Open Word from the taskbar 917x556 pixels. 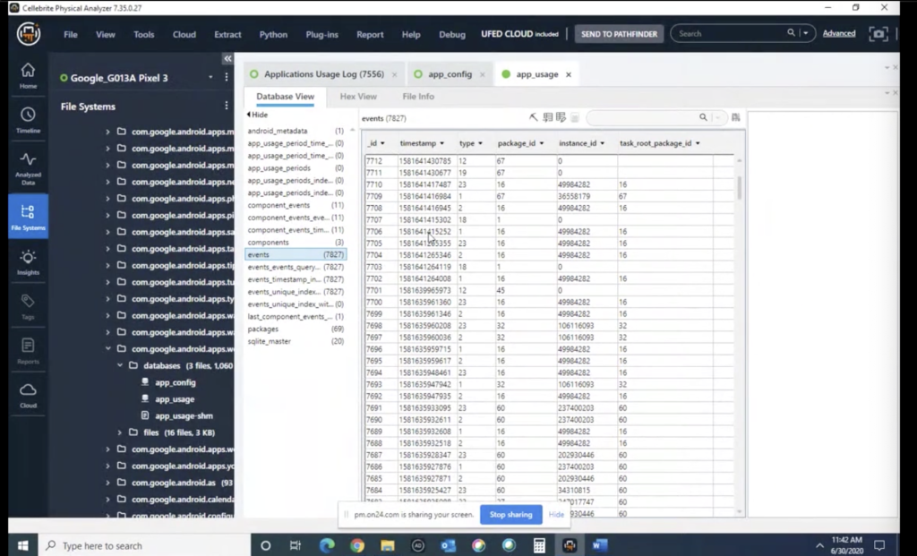(599, 545)
